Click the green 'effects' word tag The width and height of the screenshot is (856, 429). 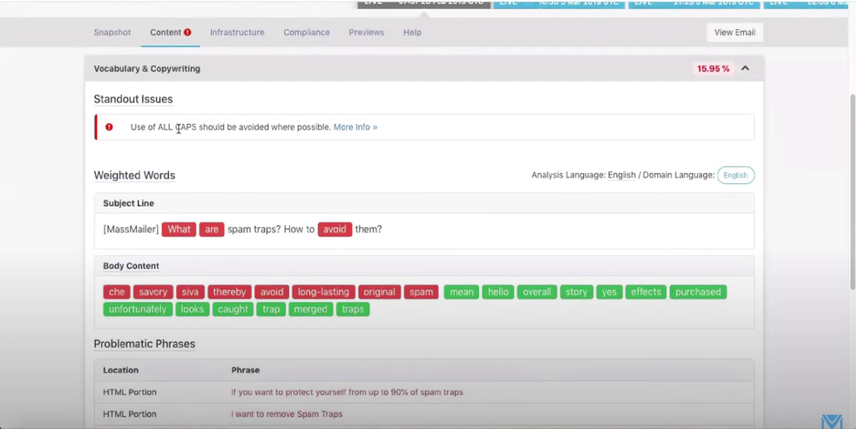(646, 292)
